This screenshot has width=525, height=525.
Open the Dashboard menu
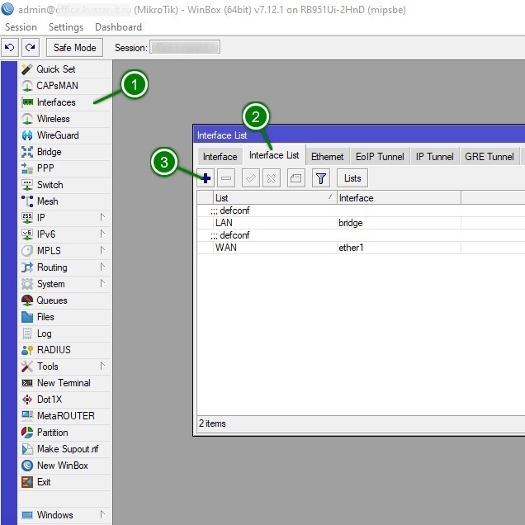pos(119,27)
